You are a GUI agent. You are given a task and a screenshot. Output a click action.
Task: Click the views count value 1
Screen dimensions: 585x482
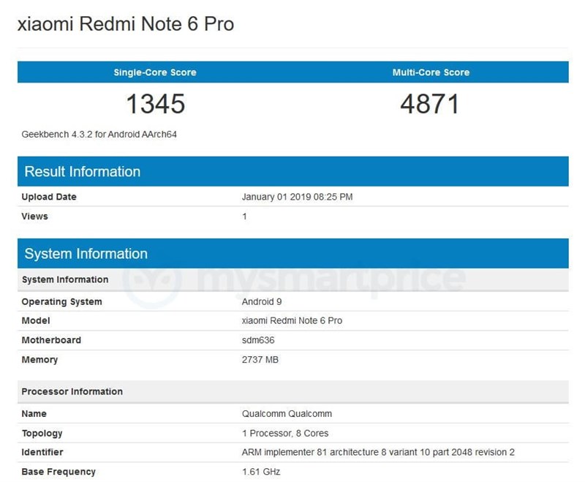[x=244, y=216]
